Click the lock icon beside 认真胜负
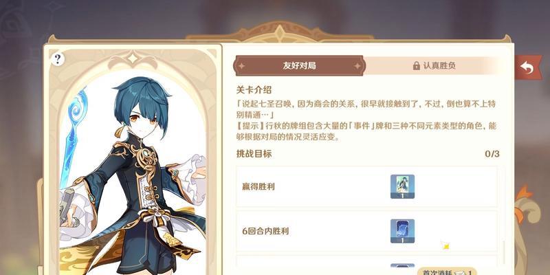 coord(417,65)
